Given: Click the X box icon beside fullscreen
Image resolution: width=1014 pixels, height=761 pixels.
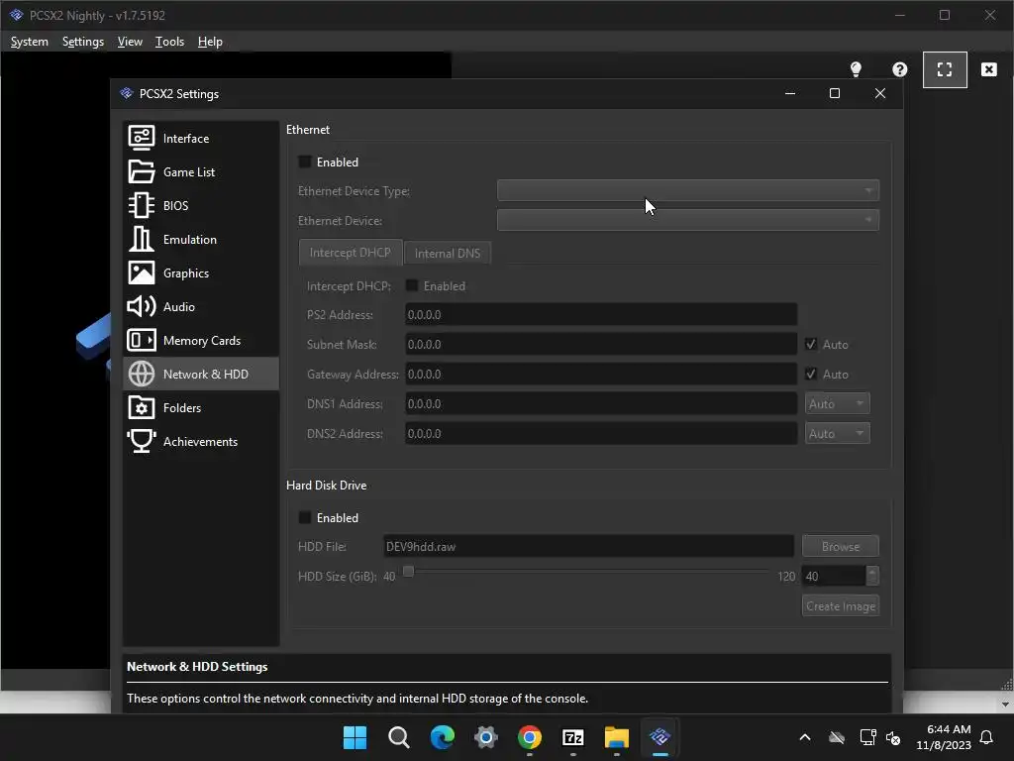Looking at the screenshot, I should coord(989,69).
